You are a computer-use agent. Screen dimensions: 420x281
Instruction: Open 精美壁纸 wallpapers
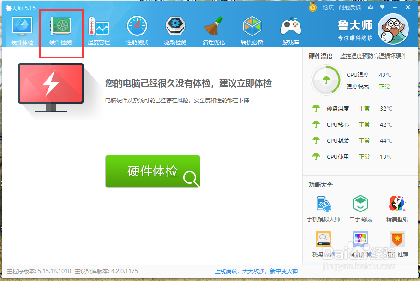click(x=397, y=209)
